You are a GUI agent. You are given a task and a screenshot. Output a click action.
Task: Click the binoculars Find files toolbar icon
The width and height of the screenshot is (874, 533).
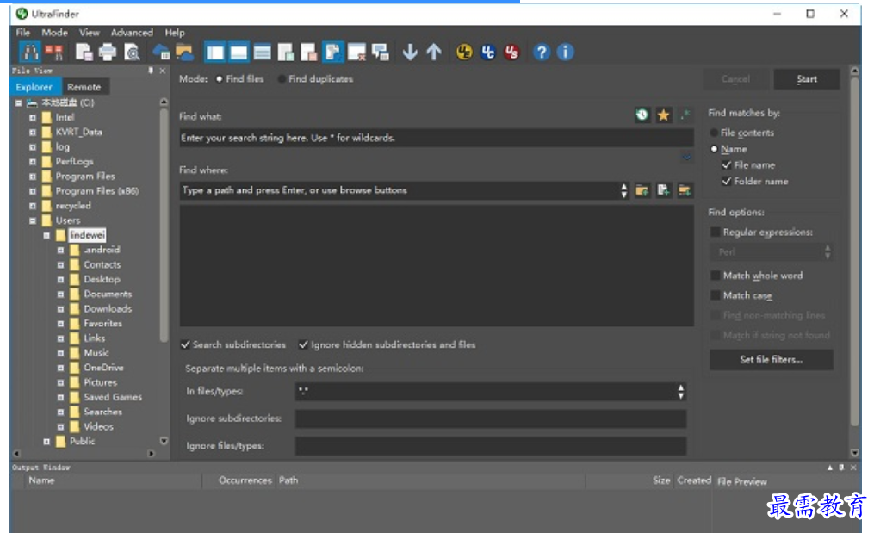(30, 53)
